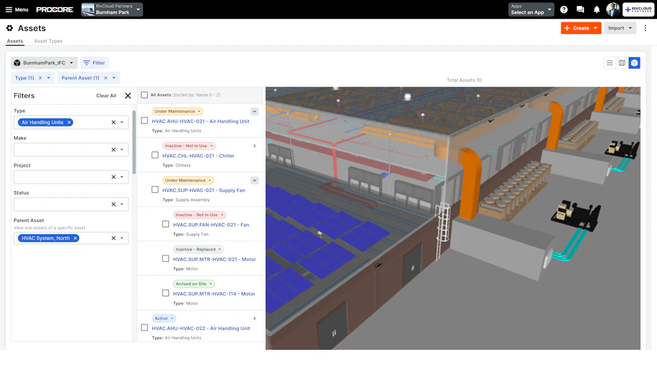Switch to list view icon
The height and width of the screenshot is (369, 657).
(609, 63)
